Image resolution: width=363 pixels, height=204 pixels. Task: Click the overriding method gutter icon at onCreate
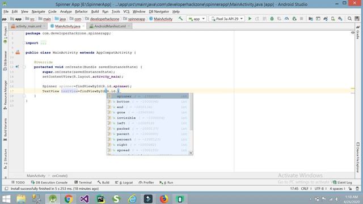tap(17, 67)
